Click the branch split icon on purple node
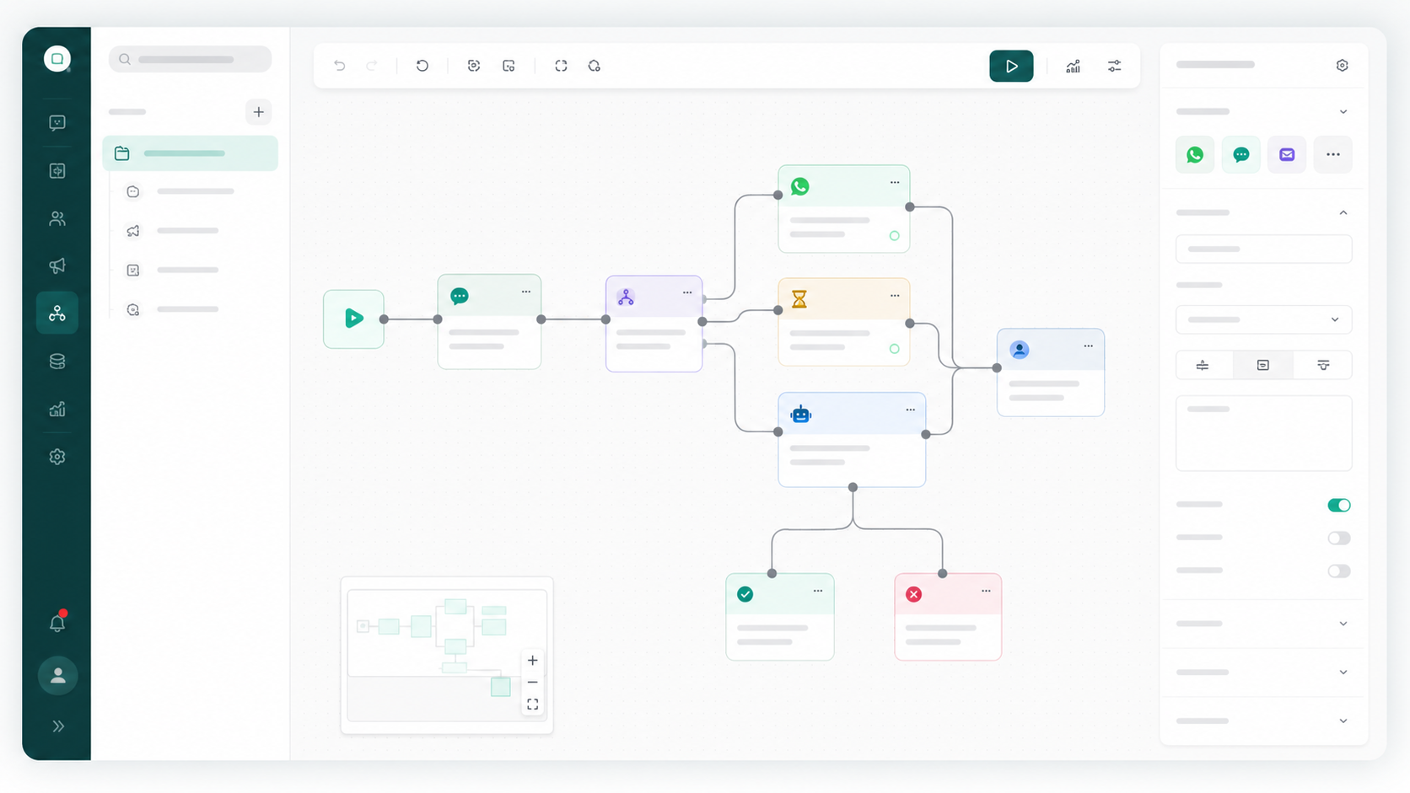The width and height of the screenshot is (1410, 793). point(626,297)
